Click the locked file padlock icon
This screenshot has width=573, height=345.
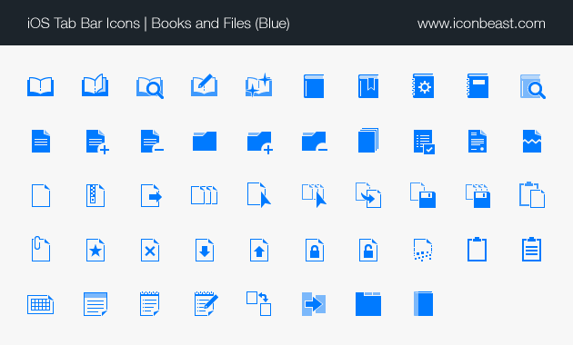(x=315, y=251)
